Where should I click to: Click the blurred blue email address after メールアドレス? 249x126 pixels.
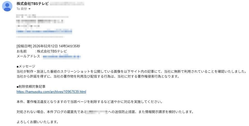click(x=62, y=56)
